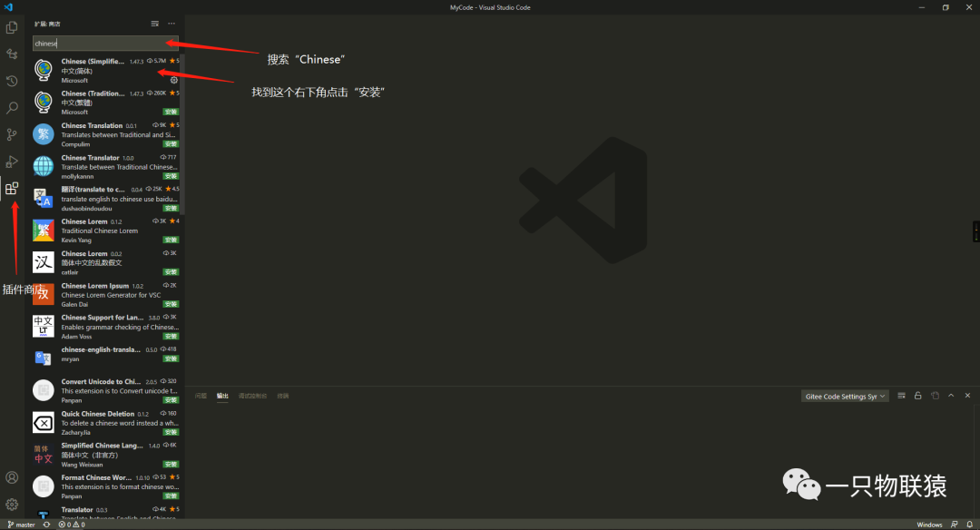Image resolution: width=980 pixels, height=530 pixels.
Task: Open the Explorer view in activity bar
Action: coord(12,27)
